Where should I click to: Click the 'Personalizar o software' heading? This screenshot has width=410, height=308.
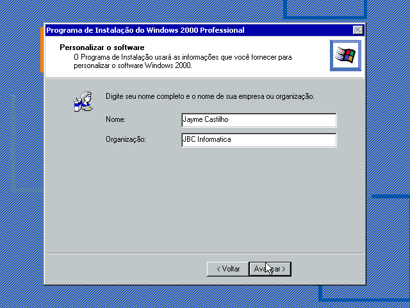pos(102,47)
